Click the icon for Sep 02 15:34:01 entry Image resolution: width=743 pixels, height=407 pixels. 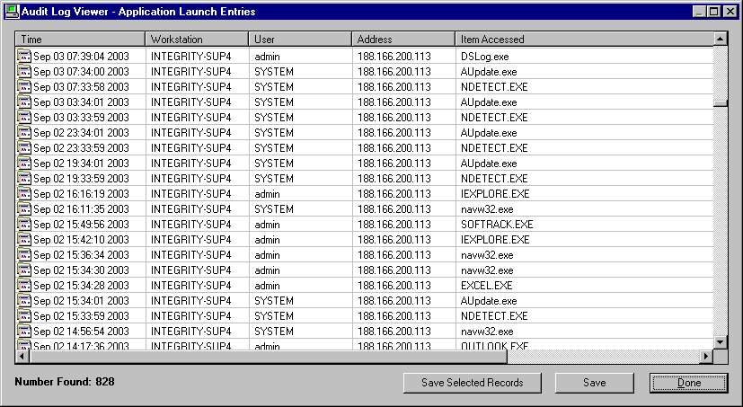tap(24, 300)
